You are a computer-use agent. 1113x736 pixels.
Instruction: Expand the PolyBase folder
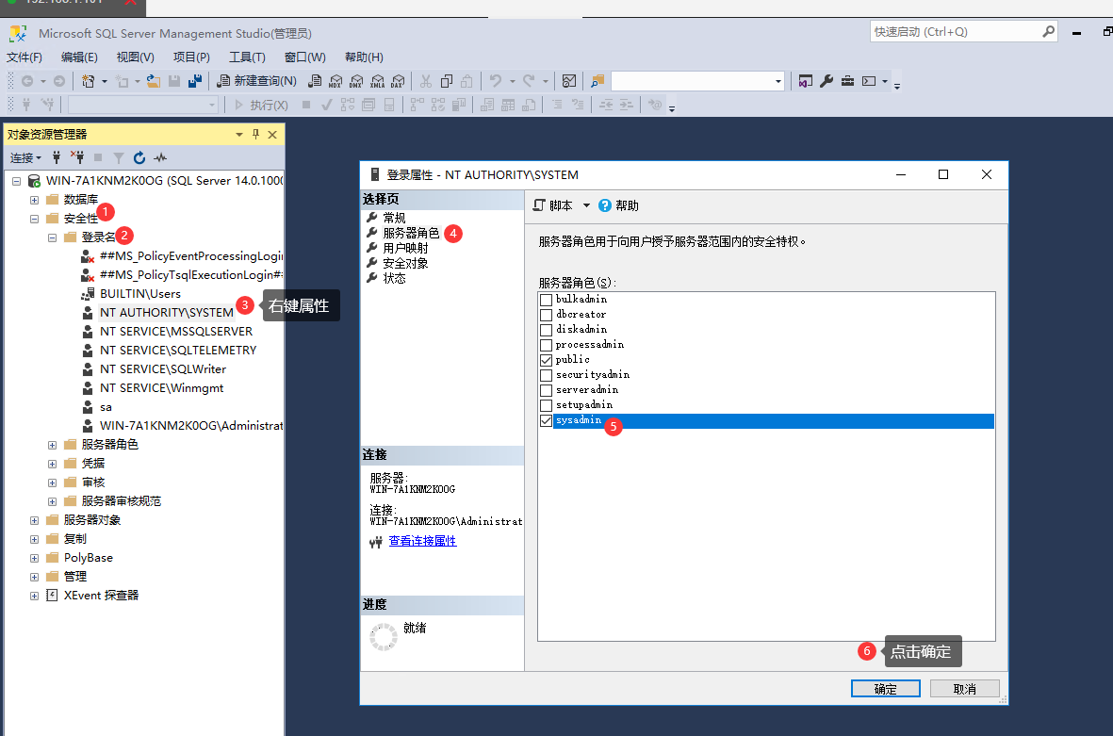click(x=34, y=559)
